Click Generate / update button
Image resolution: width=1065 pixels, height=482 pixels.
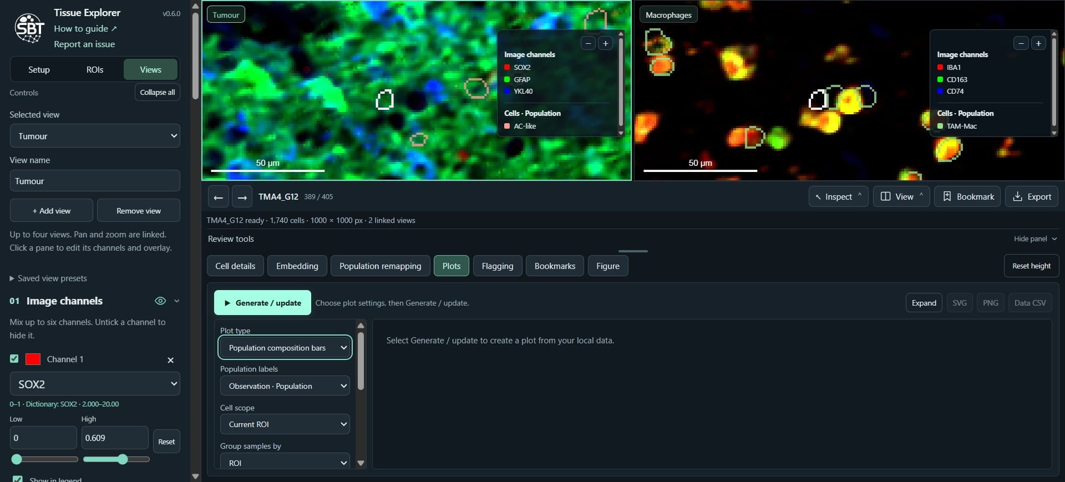click(262, 303)
